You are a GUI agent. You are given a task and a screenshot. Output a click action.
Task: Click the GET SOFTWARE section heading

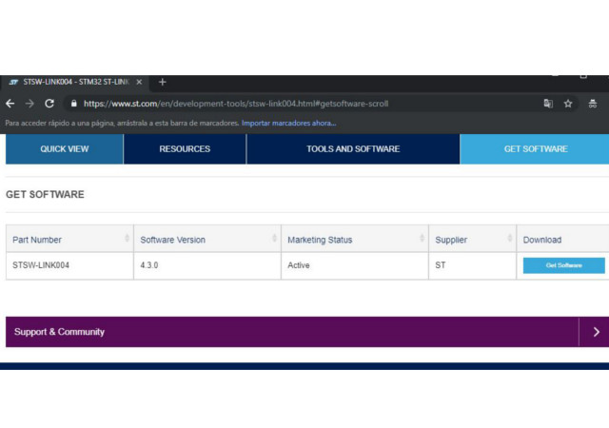point(45,195)
